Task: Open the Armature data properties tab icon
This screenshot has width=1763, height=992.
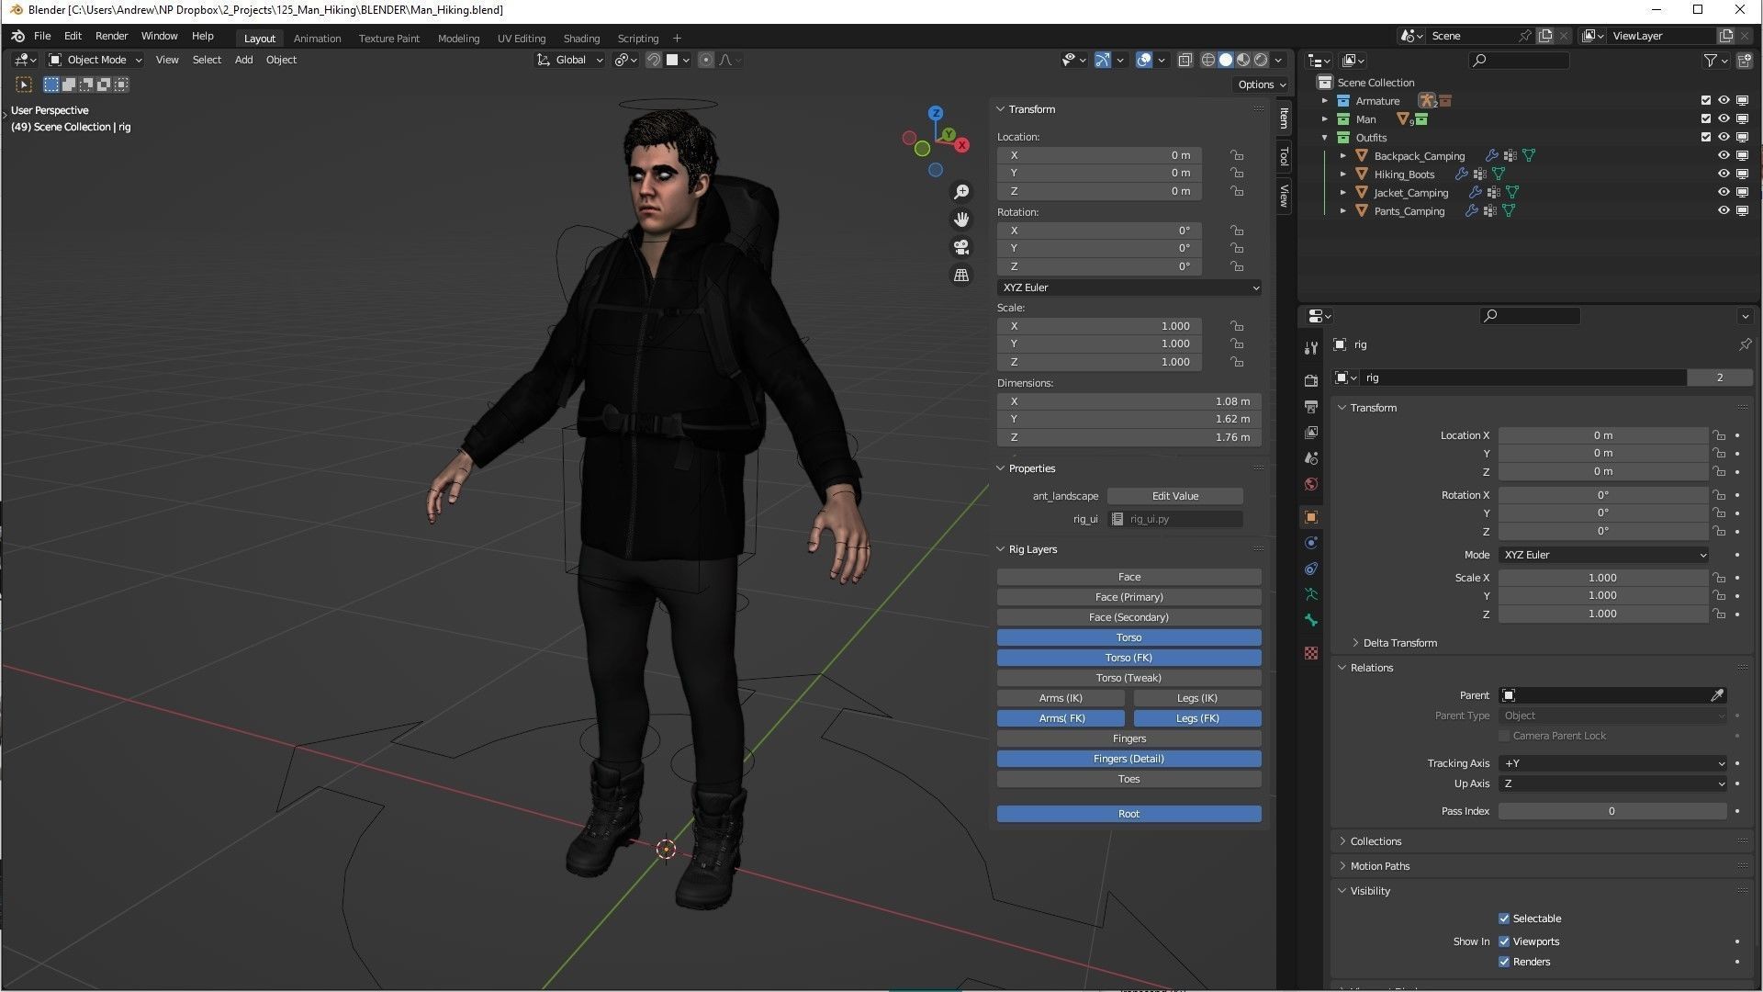Action: tap(1311, 594)
